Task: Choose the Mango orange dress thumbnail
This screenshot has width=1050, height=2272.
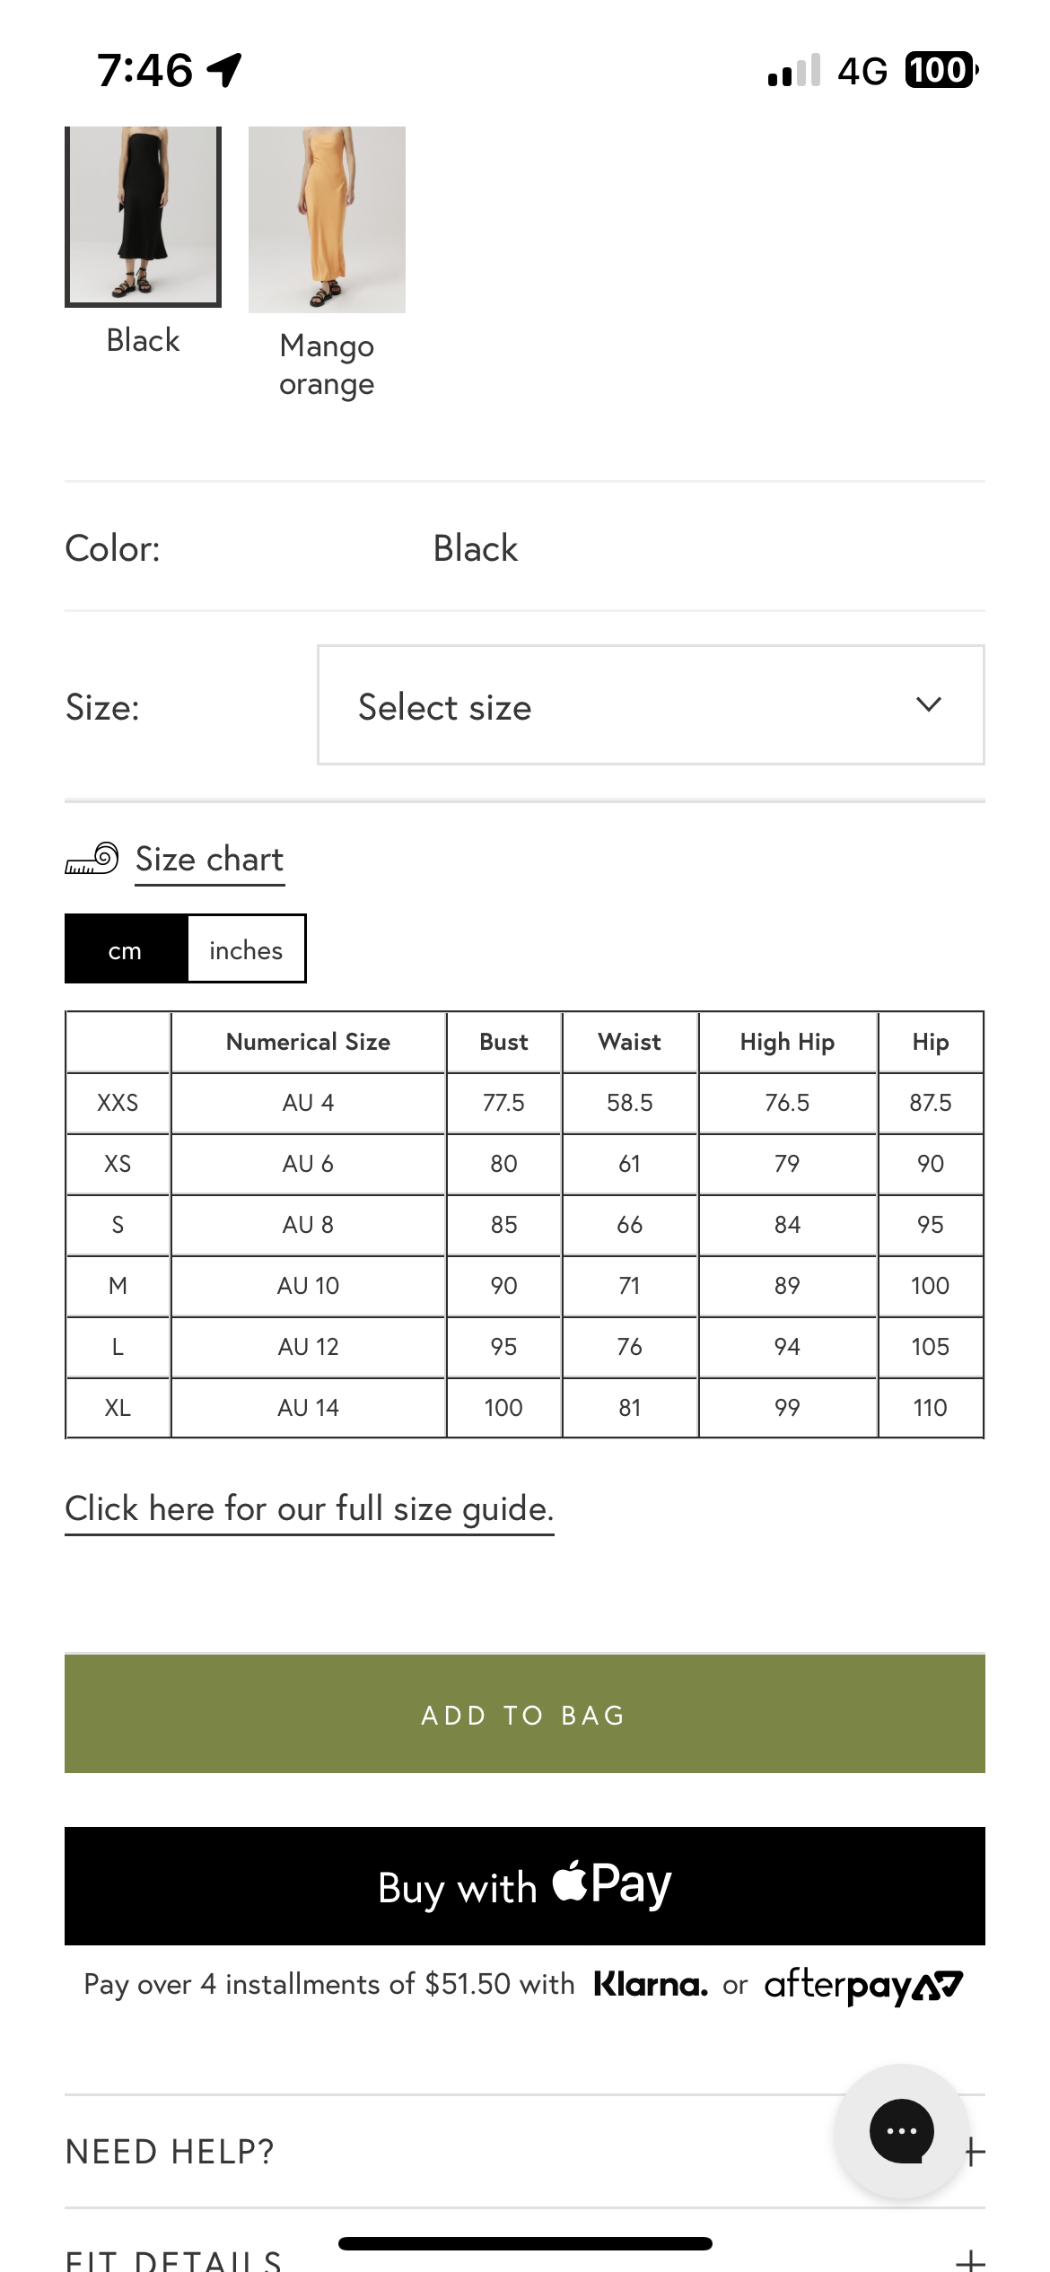Action: [x=327, y=221]
